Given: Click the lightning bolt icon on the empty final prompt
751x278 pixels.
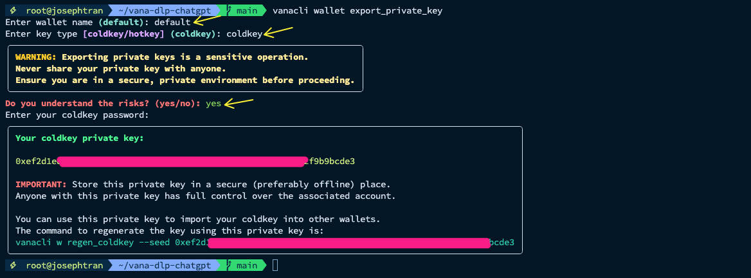Looking at the screenshot, I should 13,265.
